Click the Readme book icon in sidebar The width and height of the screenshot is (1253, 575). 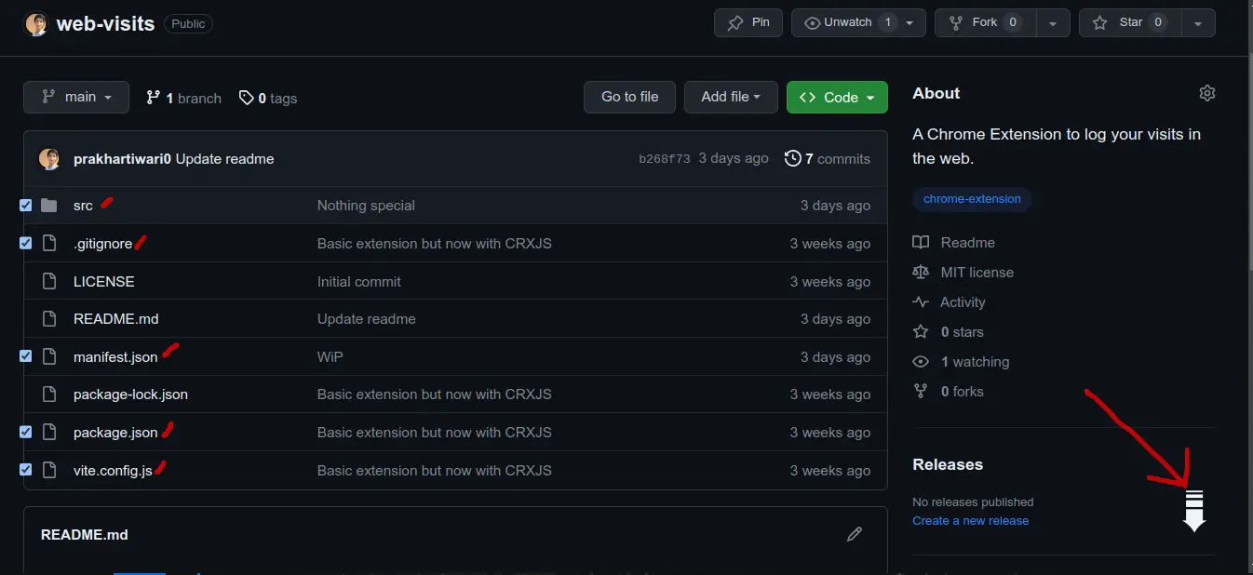pyautogui.click(x=920, y=242)
